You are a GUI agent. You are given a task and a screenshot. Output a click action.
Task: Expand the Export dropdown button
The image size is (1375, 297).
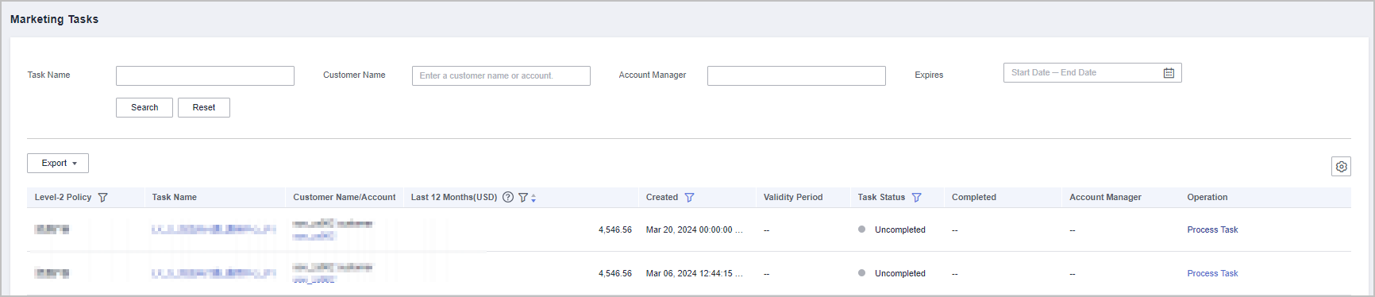[x=58, y=163]
